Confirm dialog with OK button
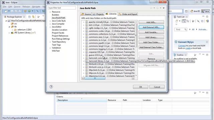 coord(140,87)
